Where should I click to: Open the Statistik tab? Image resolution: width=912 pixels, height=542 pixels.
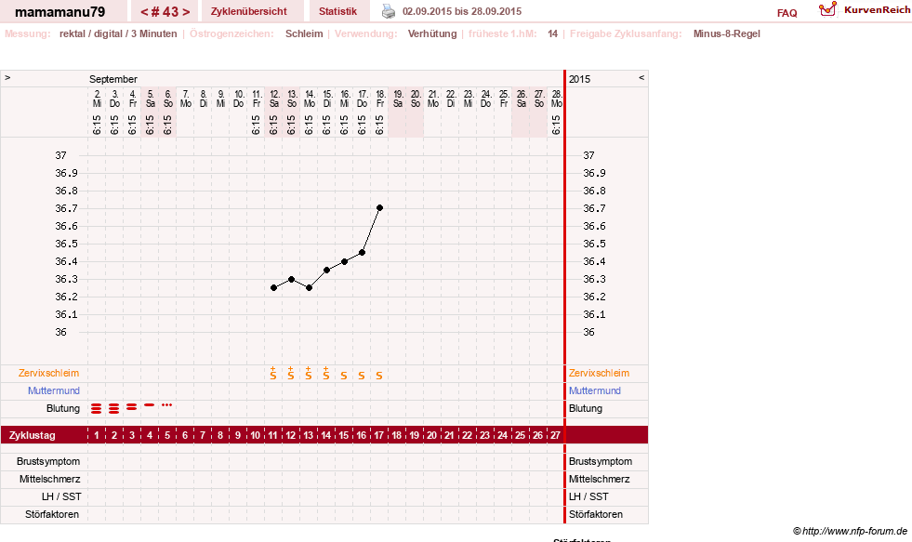[337, 11]
